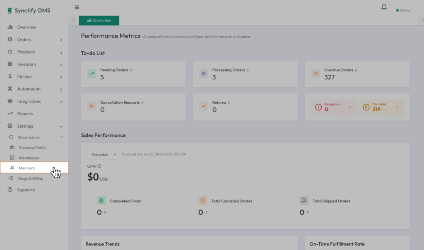Click the Online status indicator

pyautogui.click(x=403, y=10)
